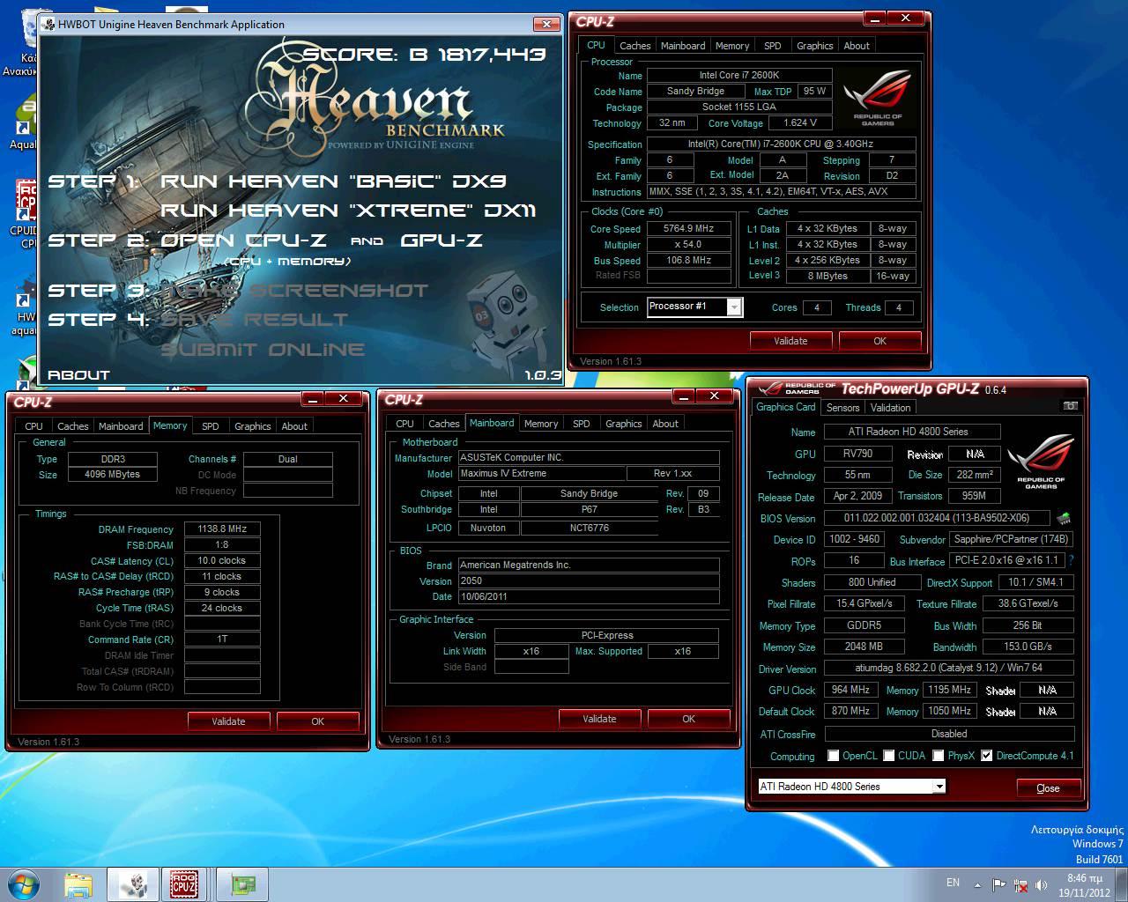
Task: Open SPD tab in the CPU-Z processor window
Action: click(x=772, y=46)
